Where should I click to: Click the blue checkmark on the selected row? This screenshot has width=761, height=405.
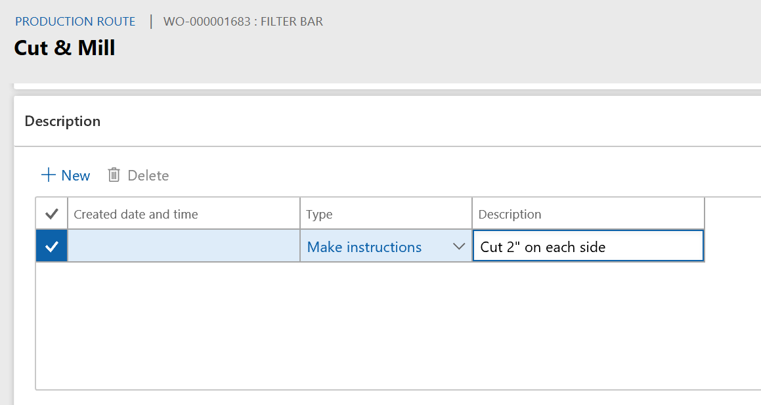pos(51,246)
